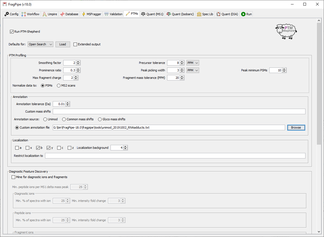
Task: Click the Custom mass shifts input field
Action: (x=179, y=111)
